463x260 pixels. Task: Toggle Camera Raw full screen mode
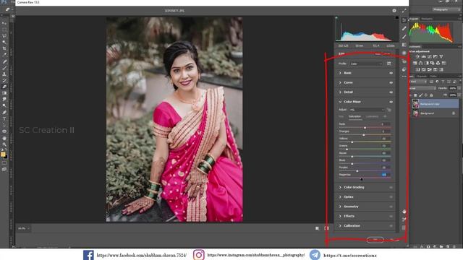point(404,11)
